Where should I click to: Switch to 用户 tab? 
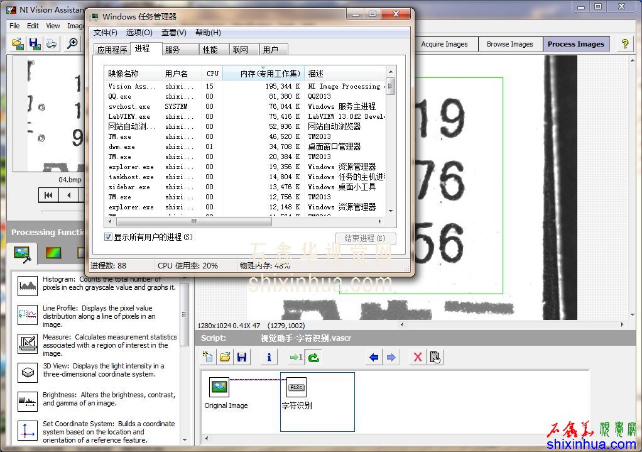click(x=274, y=50)
